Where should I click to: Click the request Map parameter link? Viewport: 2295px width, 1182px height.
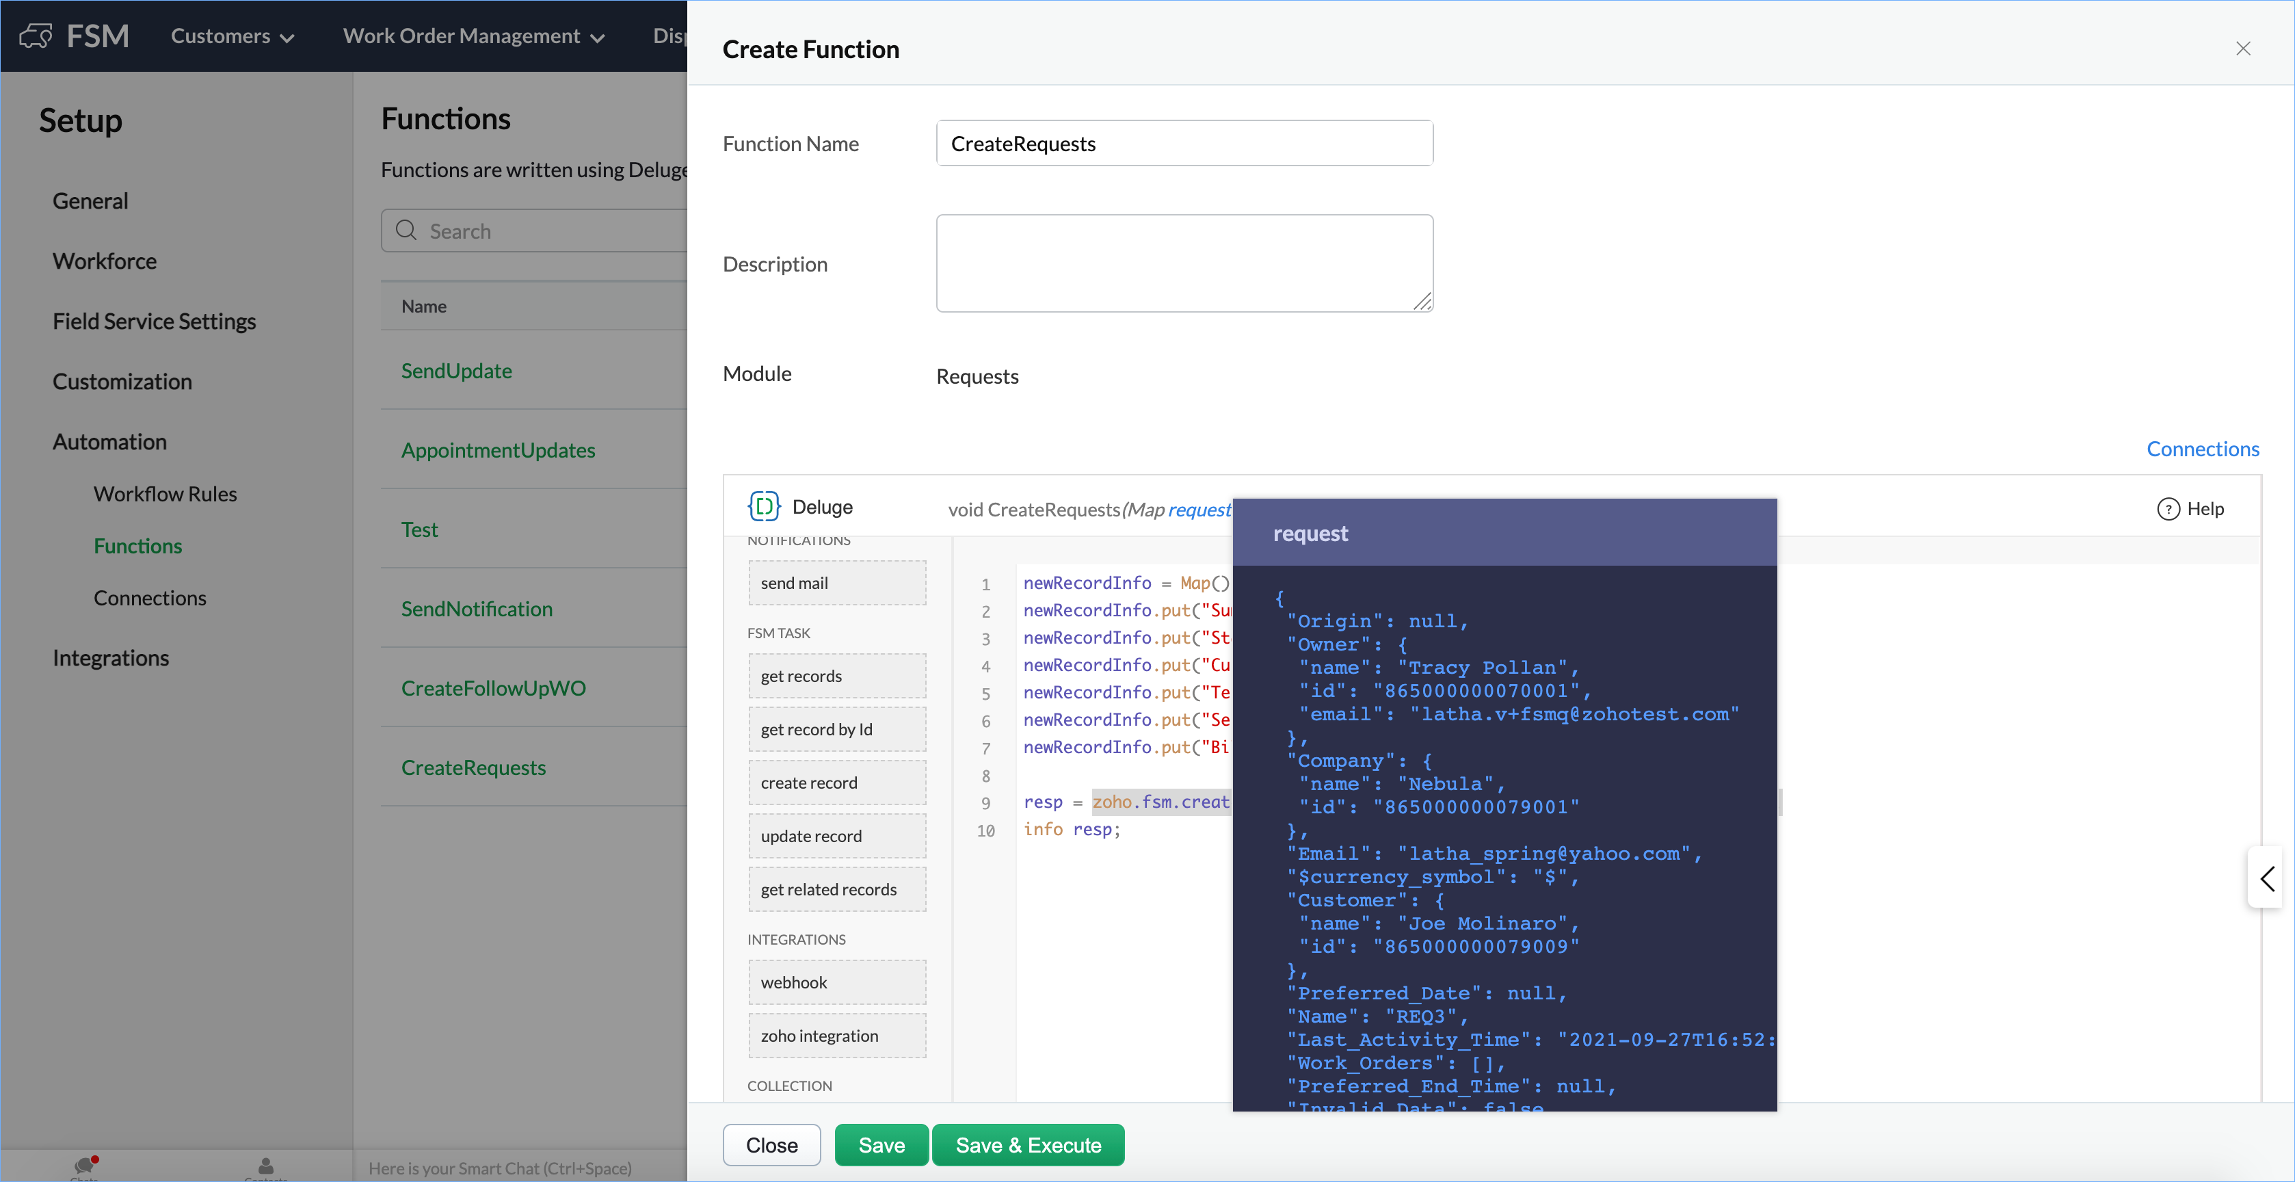pos(1198,509)
